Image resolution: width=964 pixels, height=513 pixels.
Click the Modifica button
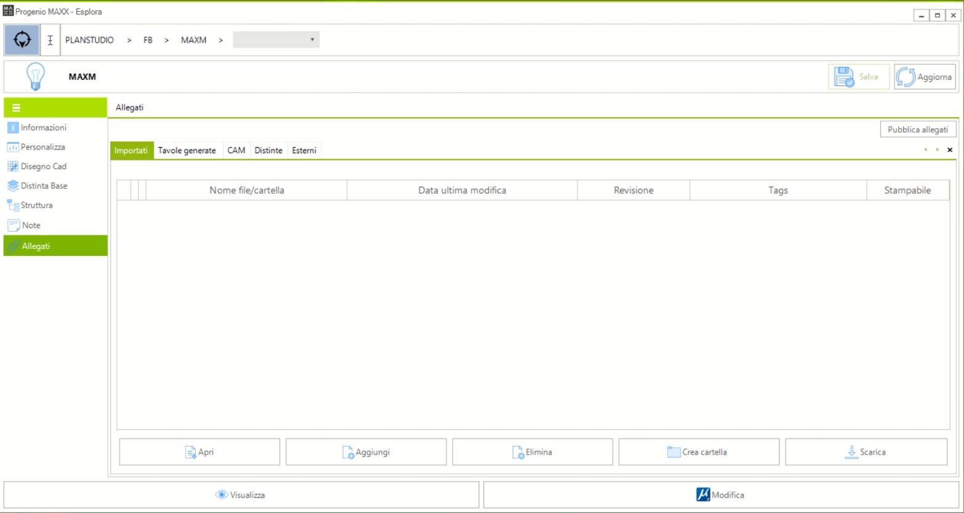pos(721,495)
